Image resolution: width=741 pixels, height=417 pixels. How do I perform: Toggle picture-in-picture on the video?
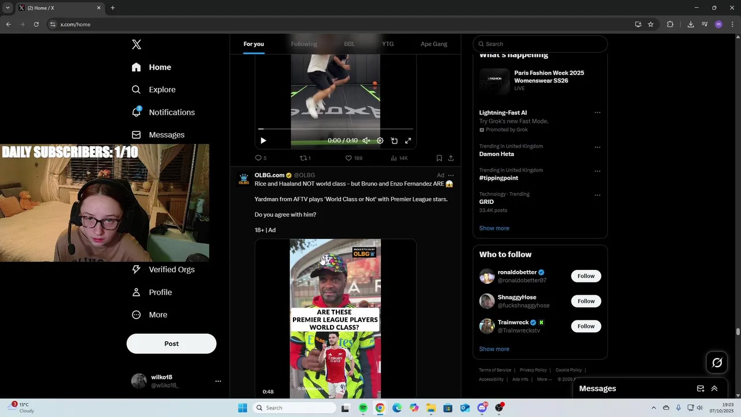[394, 141]
